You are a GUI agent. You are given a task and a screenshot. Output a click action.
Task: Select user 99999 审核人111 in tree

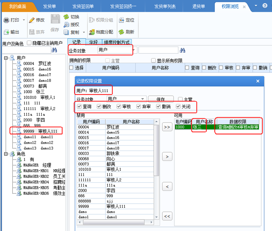[40, 131]
